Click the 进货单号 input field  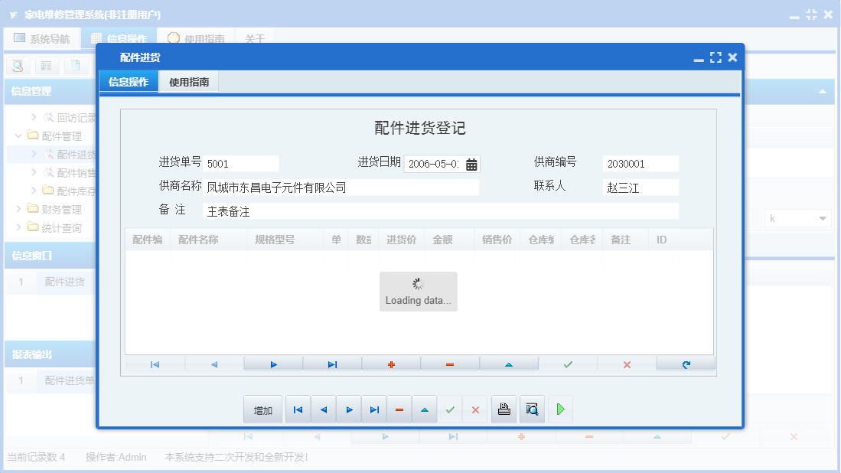click(241, 164)
